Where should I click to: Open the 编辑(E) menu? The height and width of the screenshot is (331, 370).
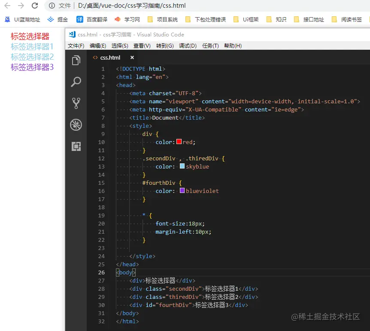point(98,46)
